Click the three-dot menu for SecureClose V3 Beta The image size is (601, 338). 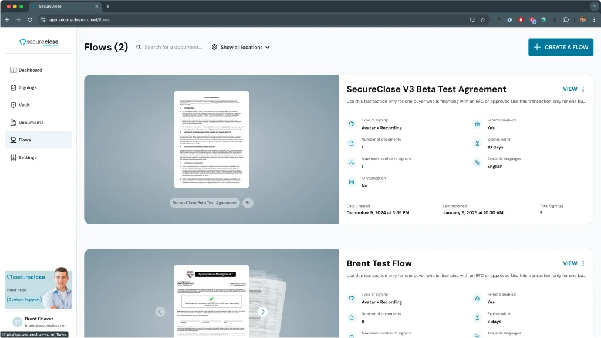[583, 89]
